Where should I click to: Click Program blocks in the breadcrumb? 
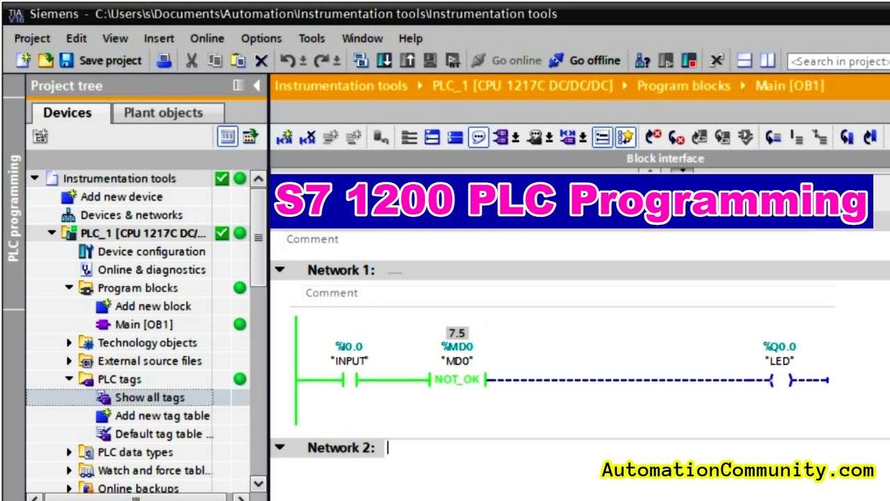[x=683, y=86]
